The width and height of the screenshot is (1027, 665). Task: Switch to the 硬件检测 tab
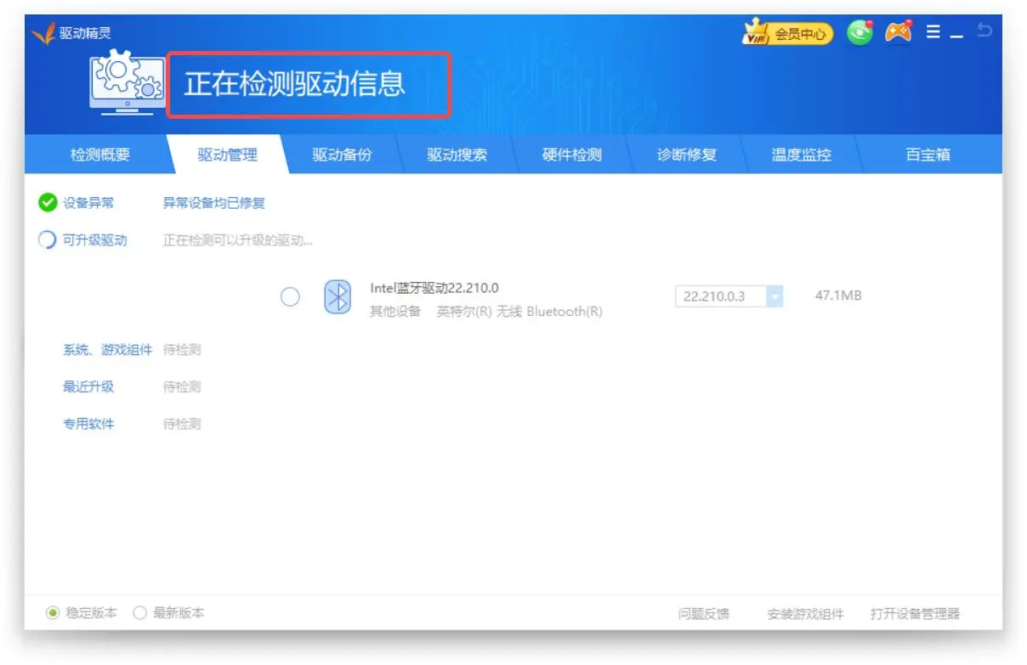(571, 155)
